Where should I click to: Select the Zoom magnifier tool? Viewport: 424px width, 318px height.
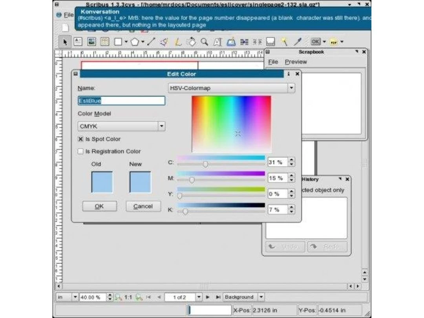pyautogui.click(x=204, y=42)
